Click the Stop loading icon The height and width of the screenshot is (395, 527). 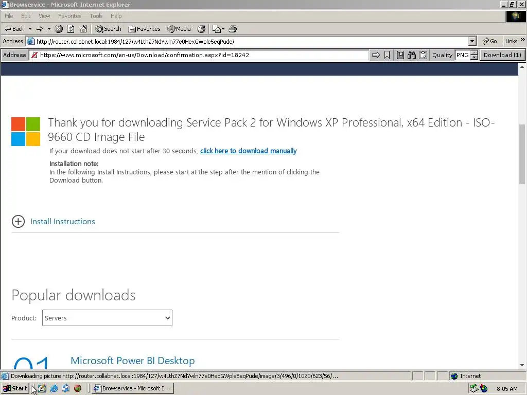click(59, 29)
